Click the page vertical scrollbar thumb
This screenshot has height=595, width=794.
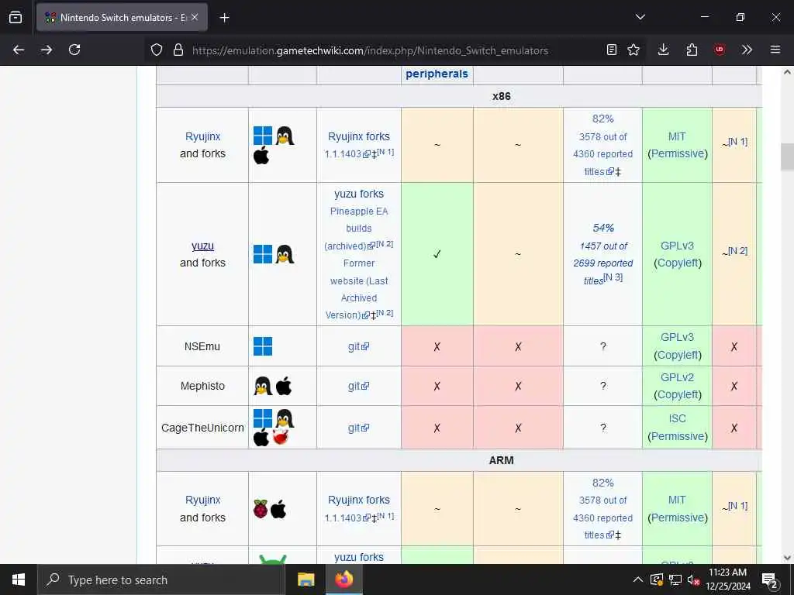[x=787, y=156]
